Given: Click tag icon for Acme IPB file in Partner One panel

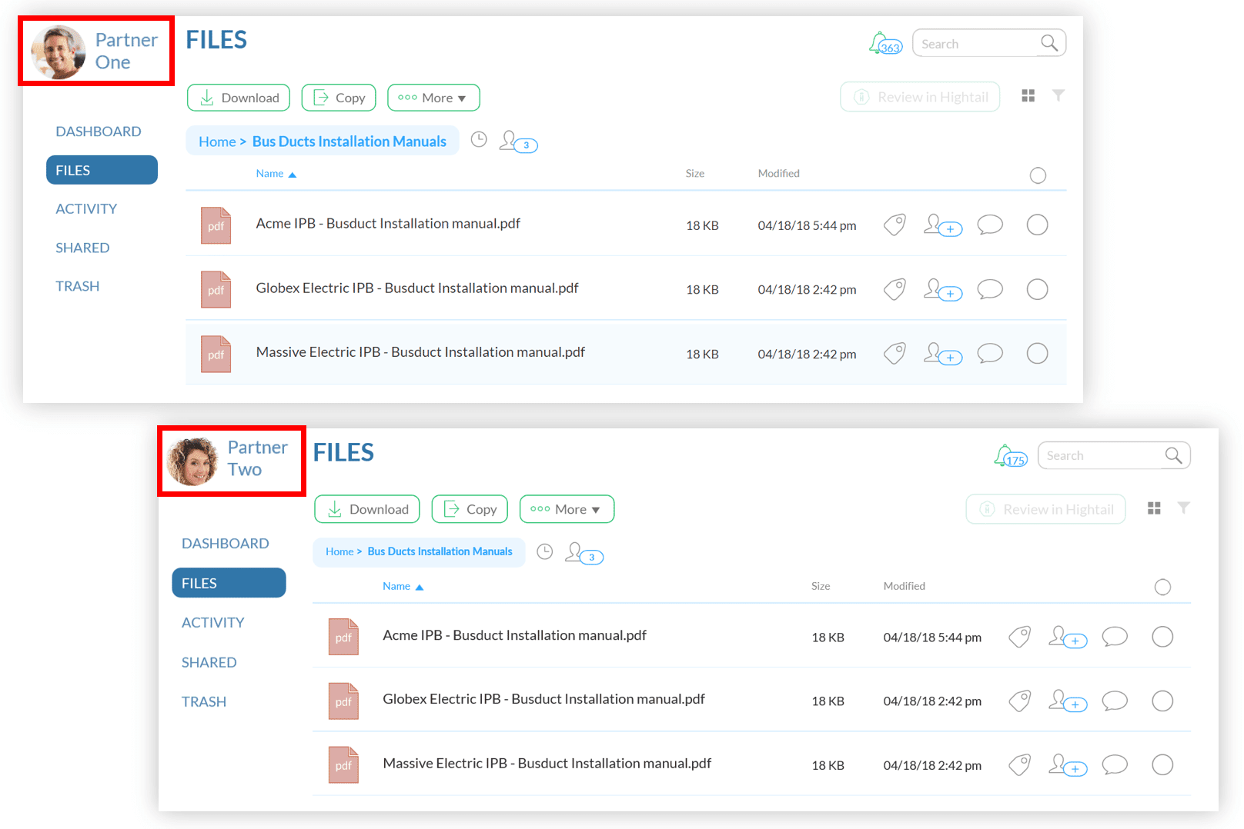Looking at the screenshot, I should [895, 225].
